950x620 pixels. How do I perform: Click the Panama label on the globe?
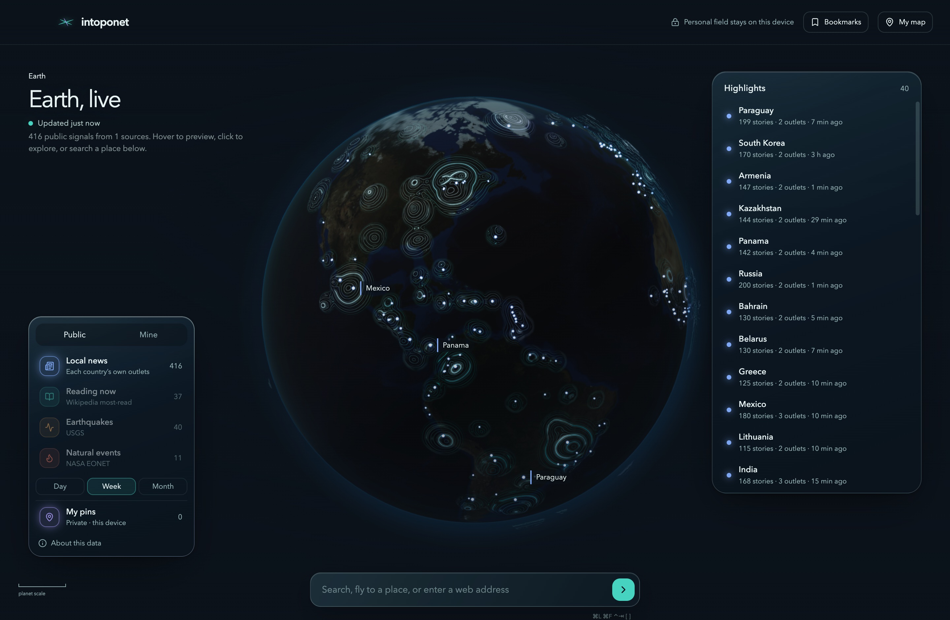[456, 345]
